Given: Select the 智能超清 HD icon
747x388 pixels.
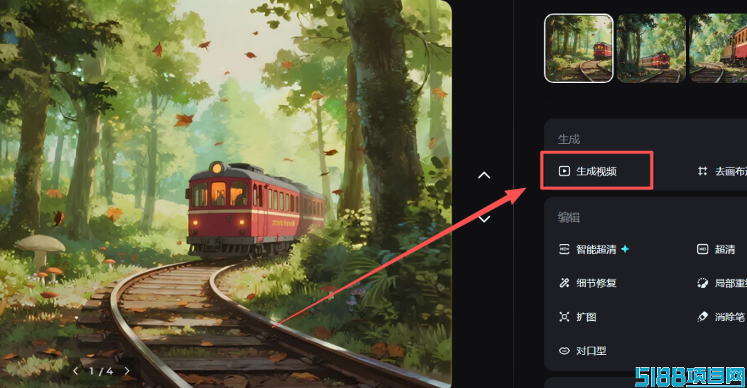Looking at the screenshot, I should click(564, 249).
